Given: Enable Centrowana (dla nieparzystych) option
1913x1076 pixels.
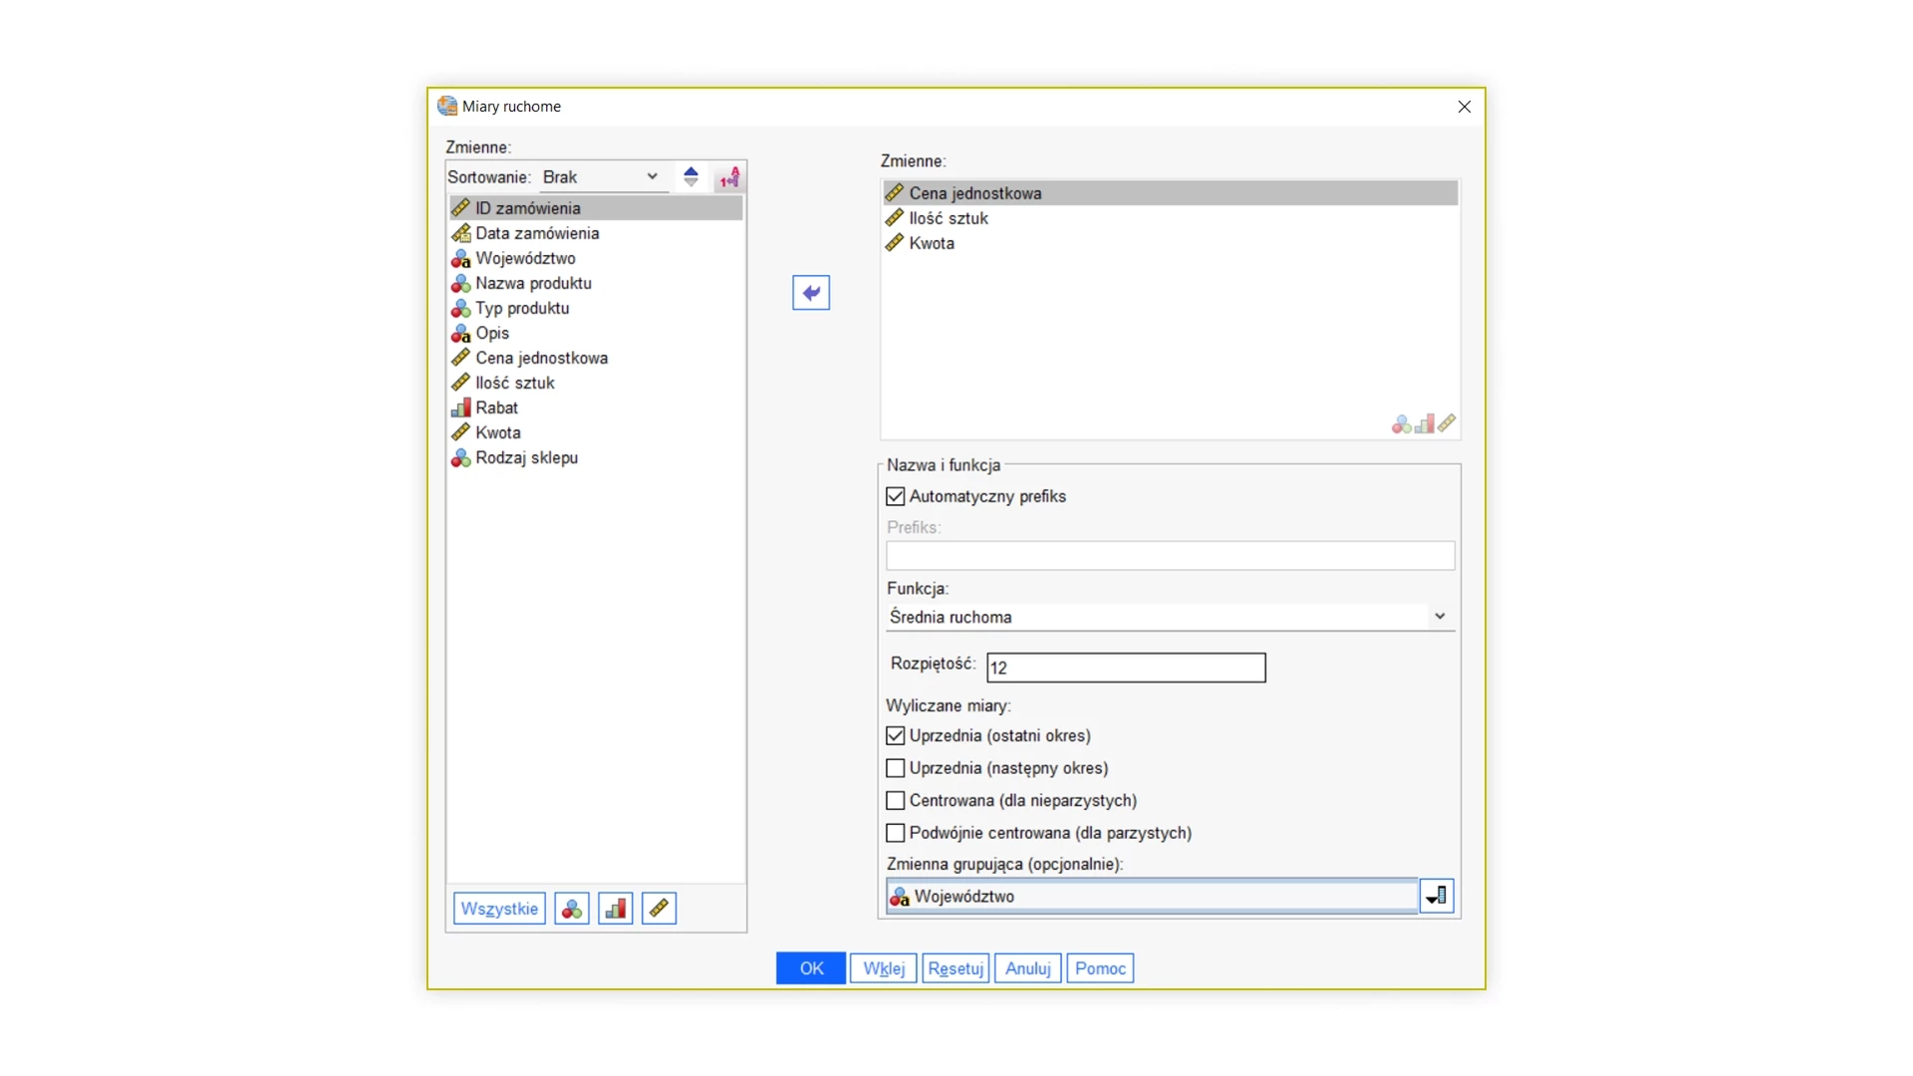Looking at the screenshot, I should [896, 800].
